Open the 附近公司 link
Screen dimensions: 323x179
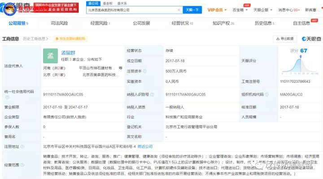tap(145, 147)
